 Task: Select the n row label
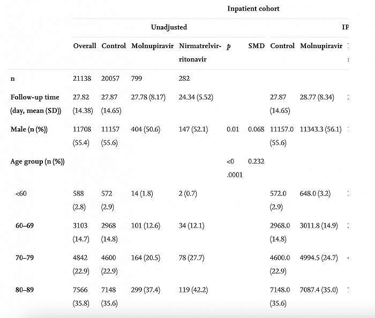[x=12, y=79]
